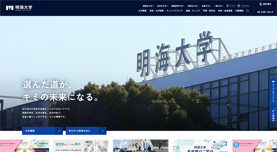
Task: Open the 学費・奨学金 menu
Action: click(x=209, y=11)
